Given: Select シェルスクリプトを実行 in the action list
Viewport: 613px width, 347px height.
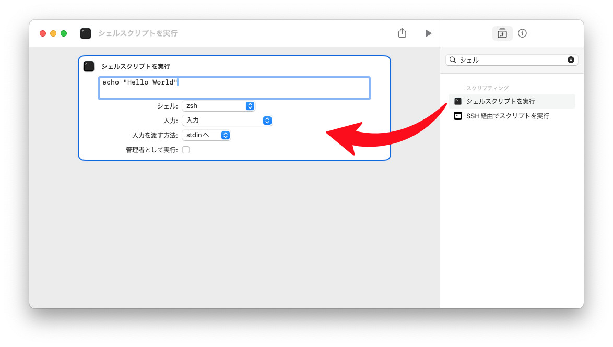Looking at the screenshot, I should tap(500, 101).
